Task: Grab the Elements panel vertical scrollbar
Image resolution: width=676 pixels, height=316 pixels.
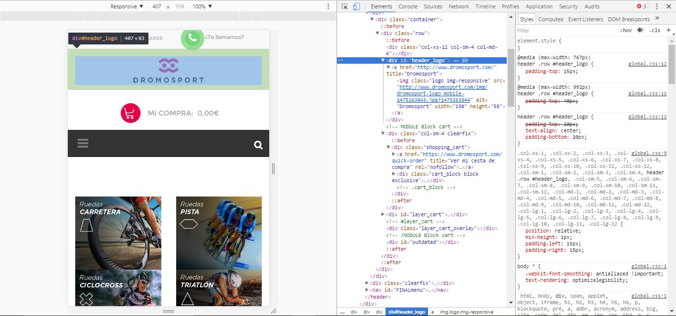Action: (x=511, y=77)
